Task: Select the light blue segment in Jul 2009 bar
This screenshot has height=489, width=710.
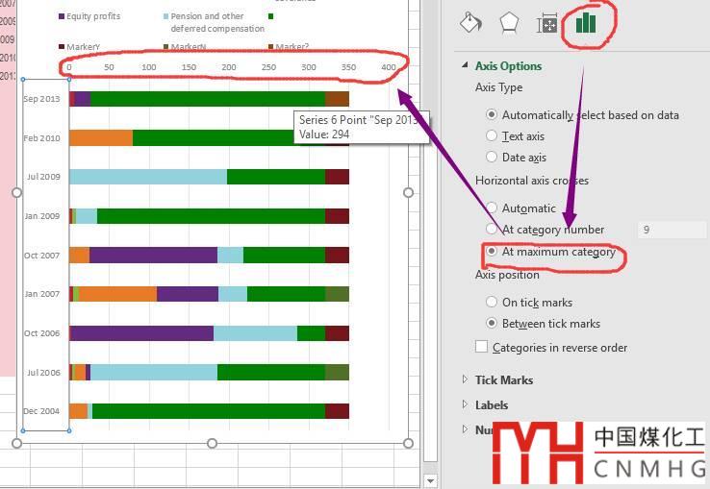Action: [148, 177]
